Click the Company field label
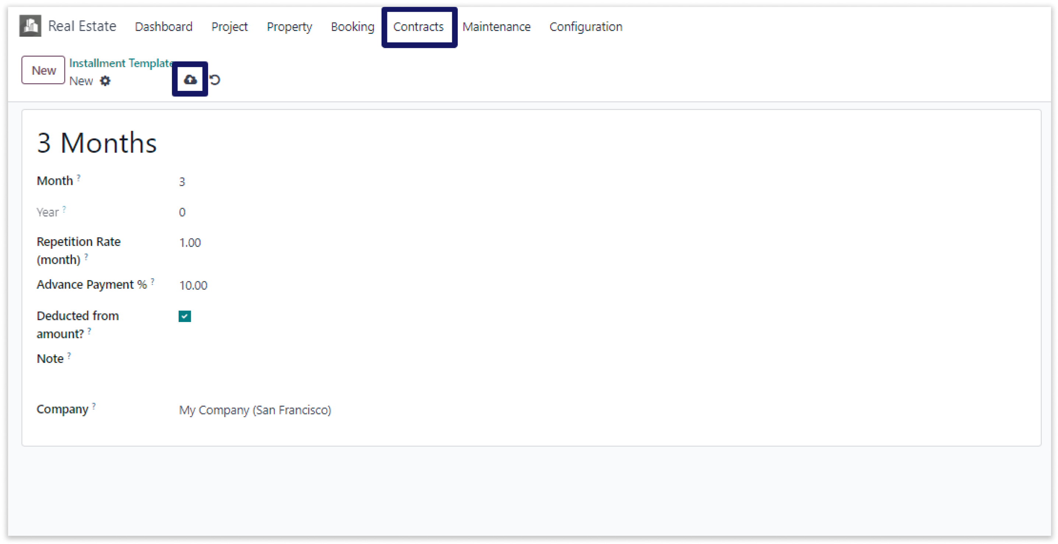Screen dimensions: 1058x544 coord(63,409)
